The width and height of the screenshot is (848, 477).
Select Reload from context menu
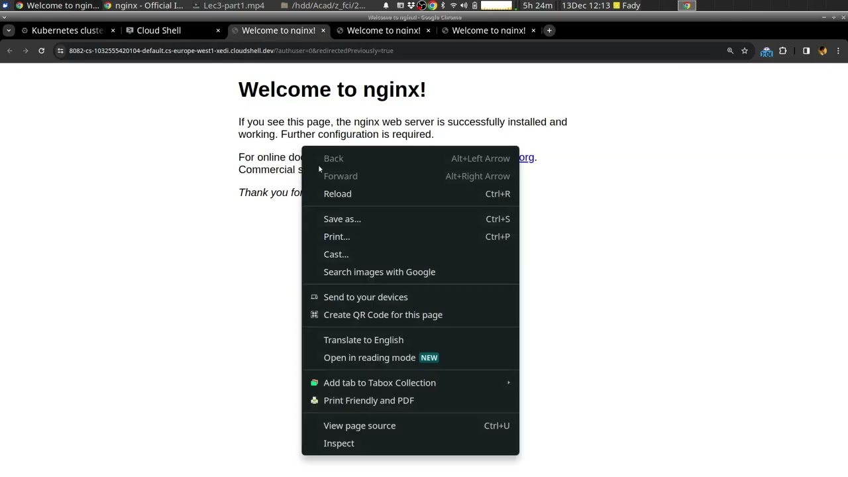point(410,193)
